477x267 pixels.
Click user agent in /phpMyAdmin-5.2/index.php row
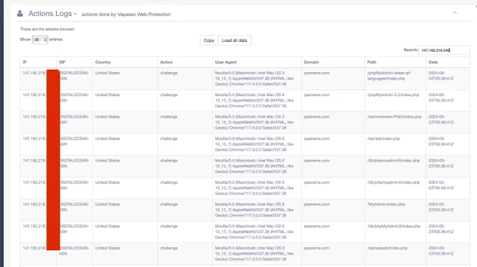pos(255,100)
